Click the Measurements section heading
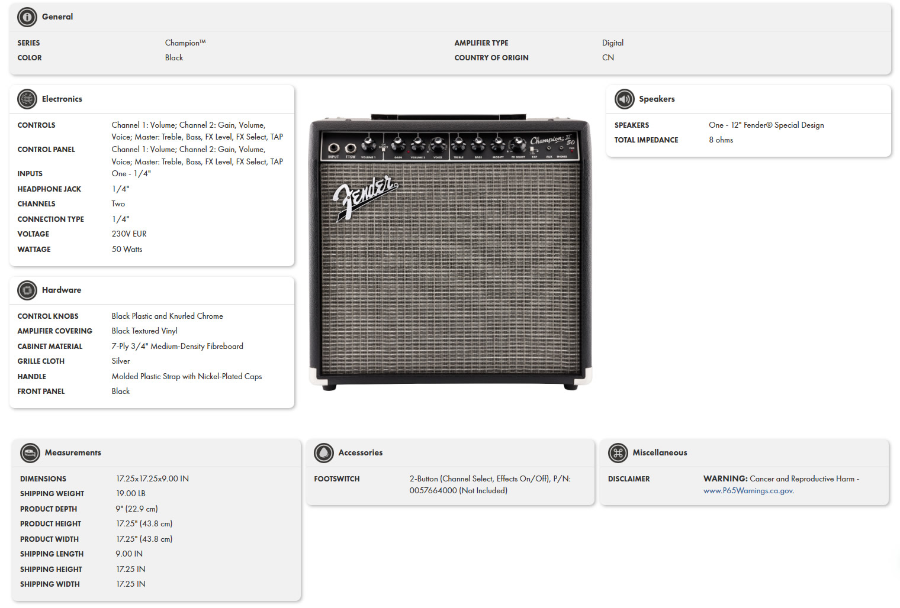This screenshot has width=900, height=608. [73, 452]
